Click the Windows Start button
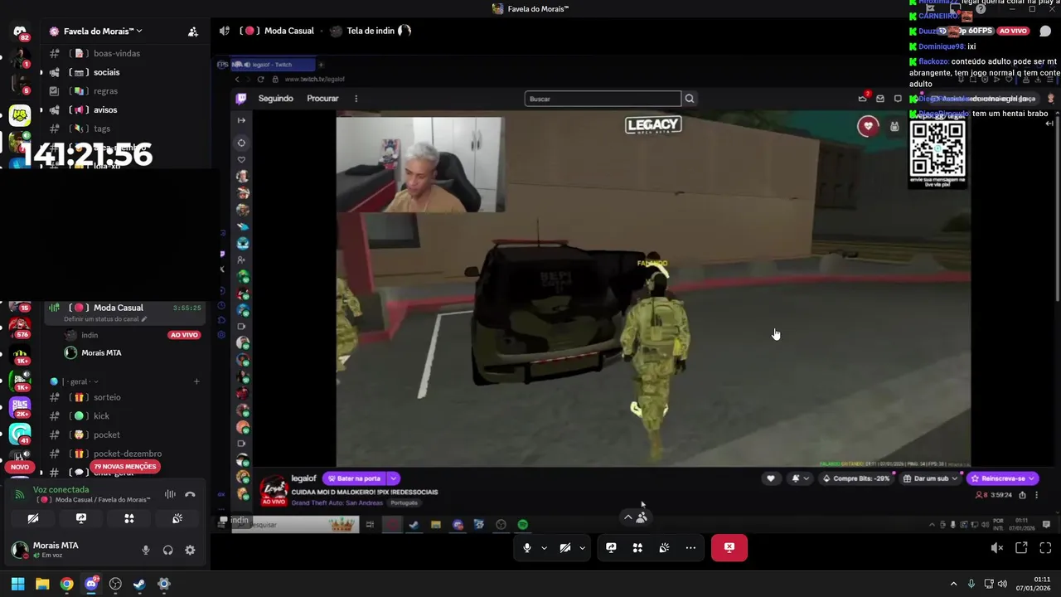The height and width of the screenshot is (597, 1061). click(17, 584)
